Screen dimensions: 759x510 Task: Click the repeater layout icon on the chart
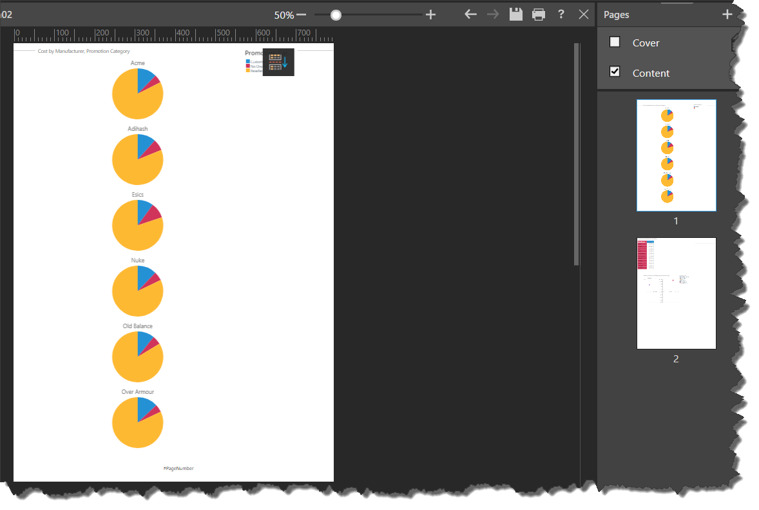click(x=278, y=62)
